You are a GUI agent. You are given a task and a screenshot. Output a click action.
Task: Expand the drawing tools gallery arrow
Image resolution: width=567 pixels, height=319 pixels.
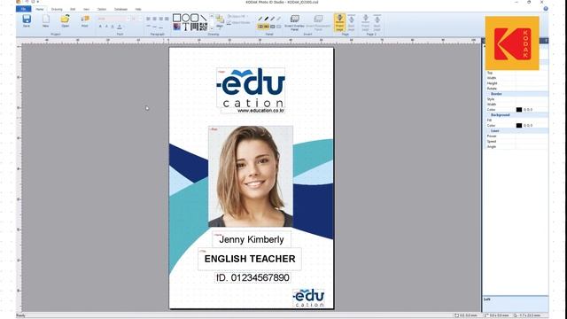coord(212,29)
